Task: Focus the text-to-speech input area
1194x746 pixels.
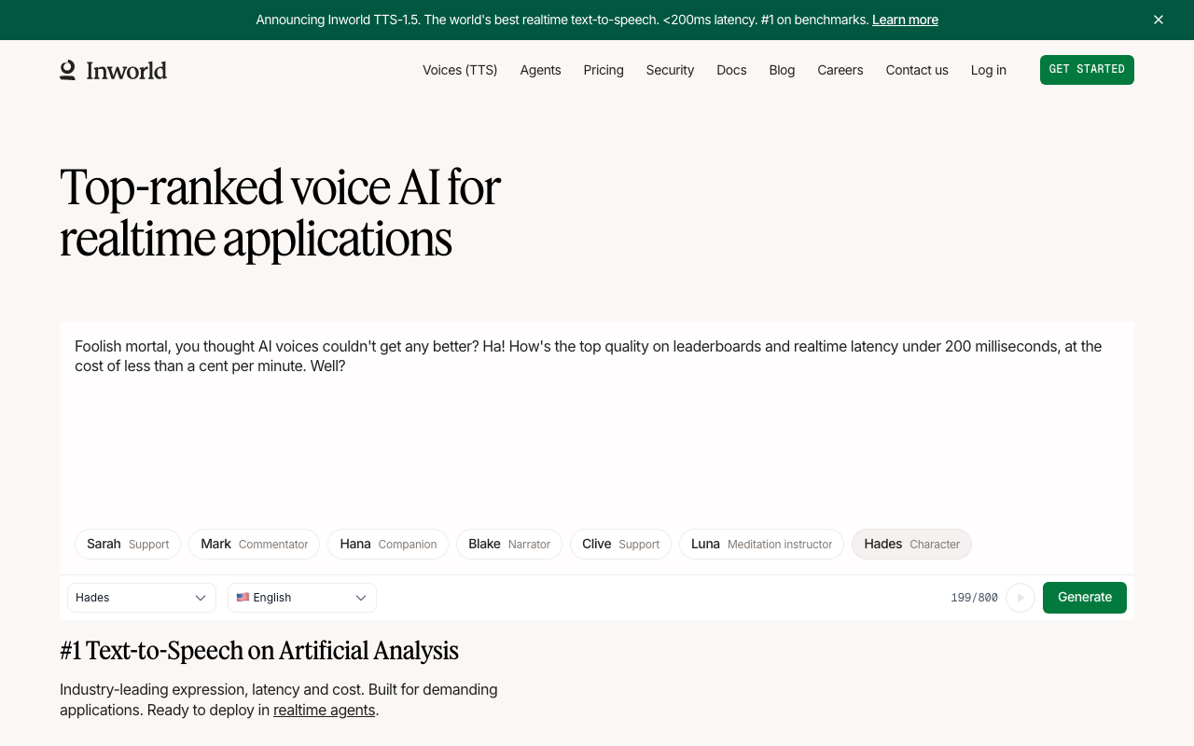Action: 597,420
